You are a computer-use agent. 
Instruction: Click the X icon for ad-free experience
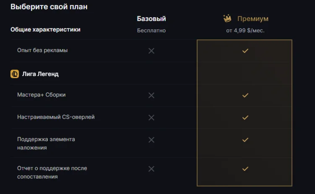pos(151,51)
